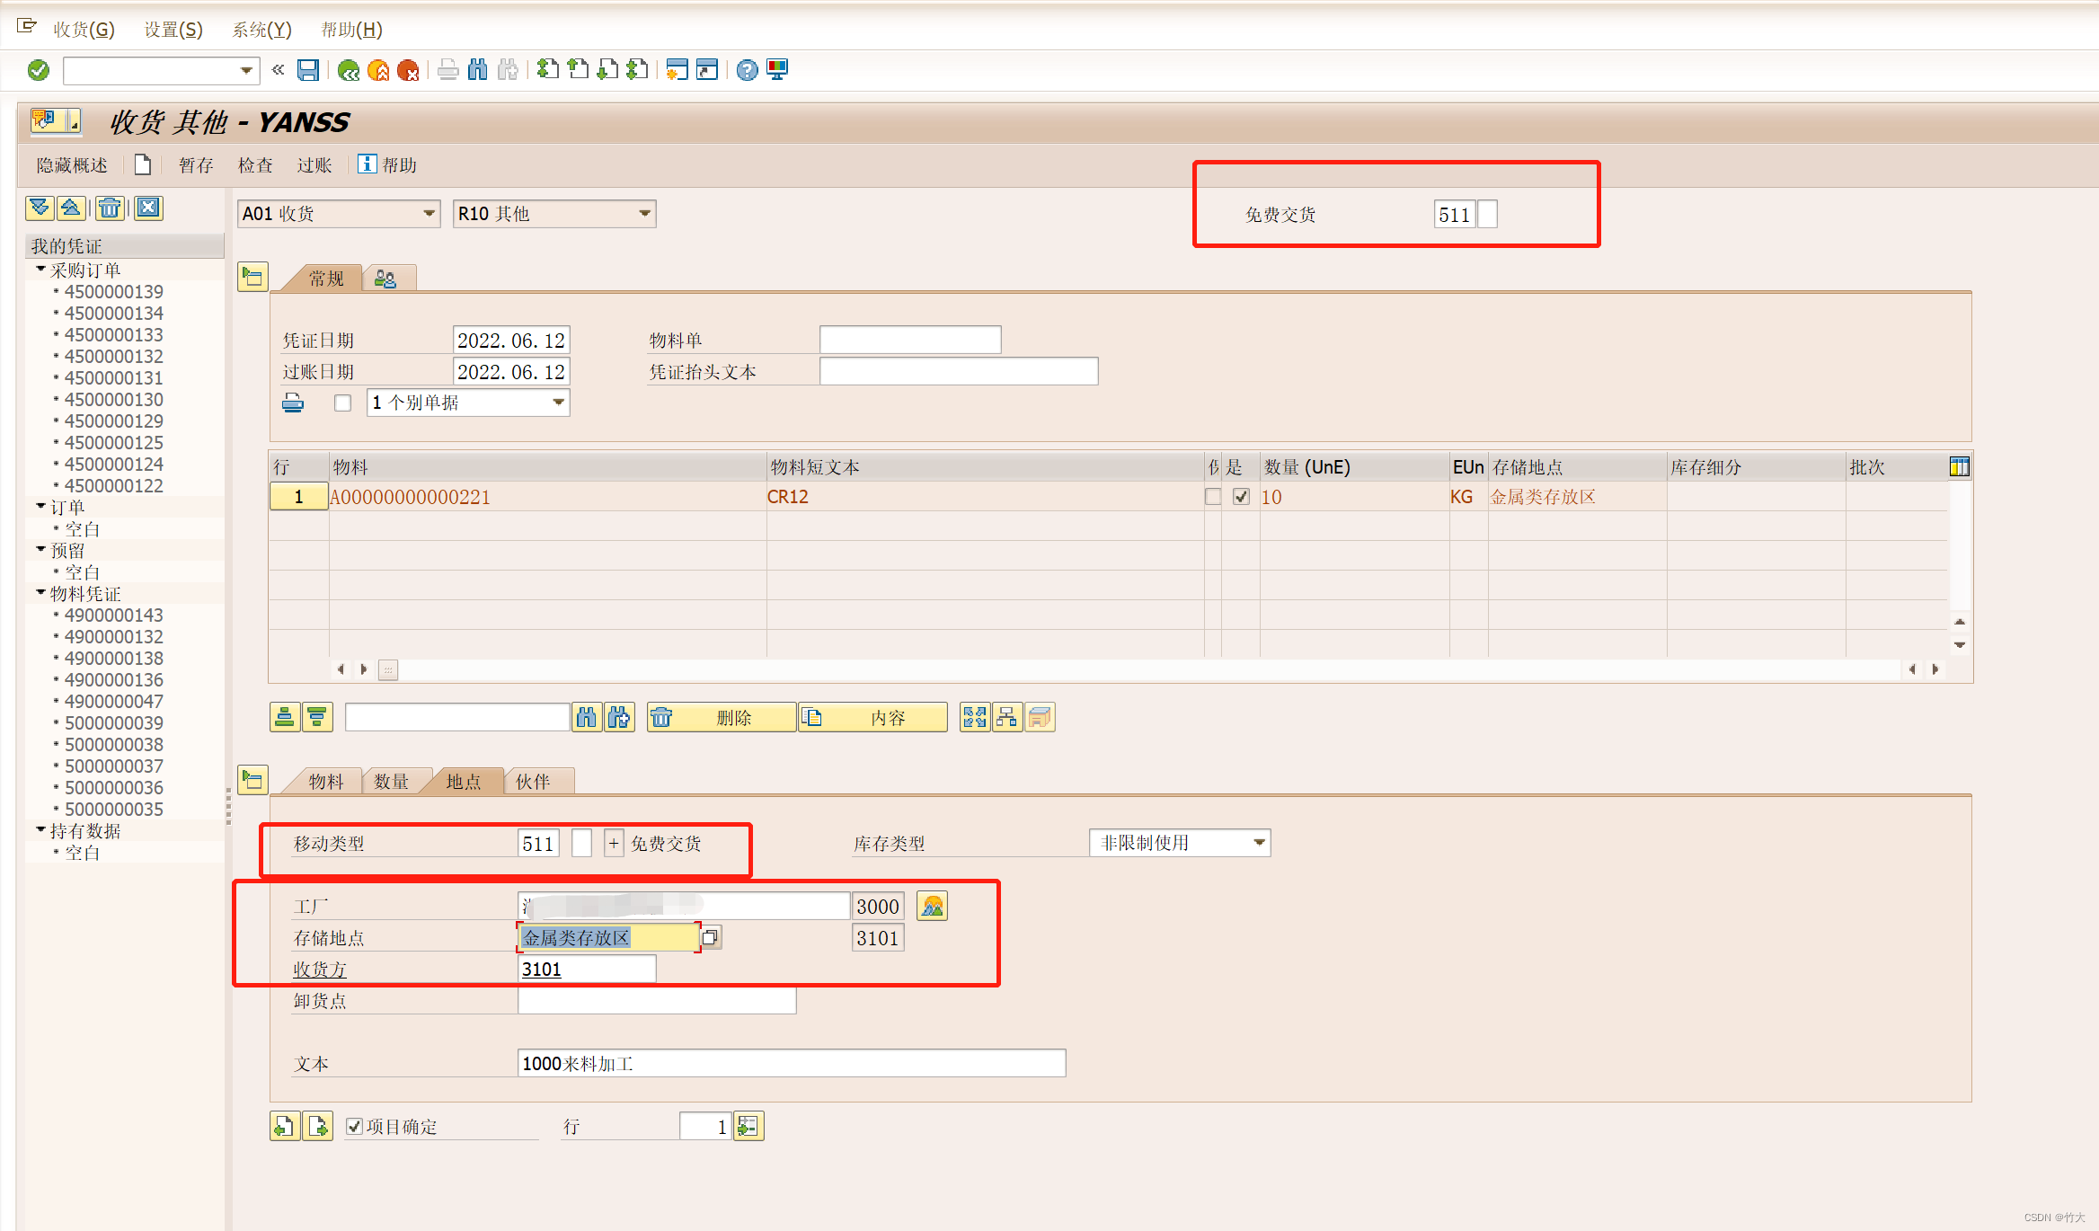
Task: Toggle the checked box in row 1
Action: [x=1241, y=496]
